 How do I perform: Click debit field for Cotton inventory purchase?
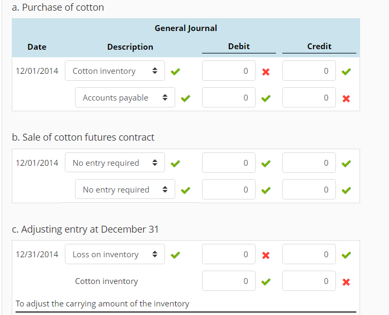(229, 71)
